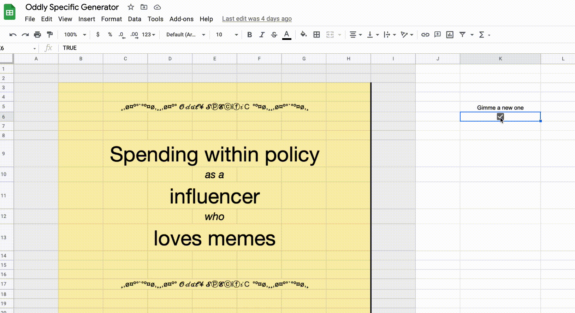Open the horizontal align dropdown
The image size is (575, 313).
[x=356, y=35]
